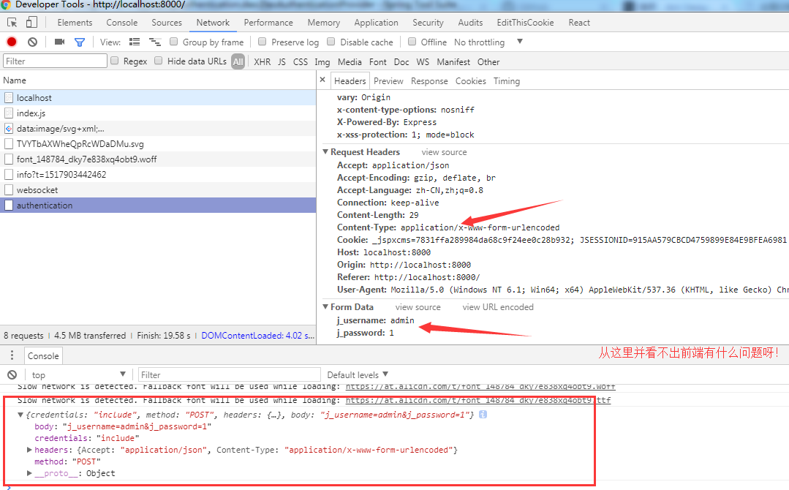Switch to the Console panel tab
Screen dimensions: 789x490
click(x=122, y=23)
